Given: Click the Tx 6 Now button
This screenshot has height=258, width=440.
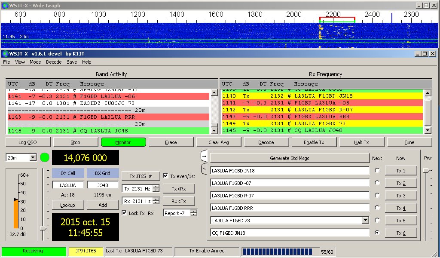Looking at the screenshot, I should pos(401,233).
